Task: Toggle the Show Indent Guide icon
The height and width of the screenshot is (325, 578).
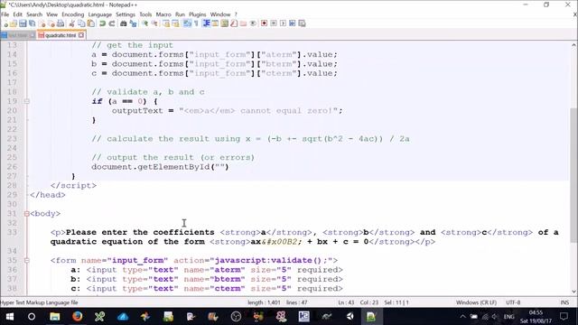Action: (x=206, y=23)
